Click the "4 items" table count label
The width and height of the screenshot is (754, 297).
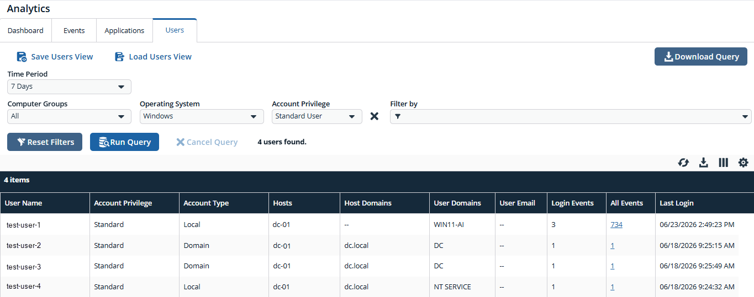click(17, 180)
